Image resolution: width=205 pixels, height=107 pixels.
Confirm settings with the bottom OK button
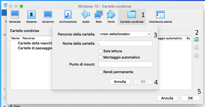coord(190,98)
